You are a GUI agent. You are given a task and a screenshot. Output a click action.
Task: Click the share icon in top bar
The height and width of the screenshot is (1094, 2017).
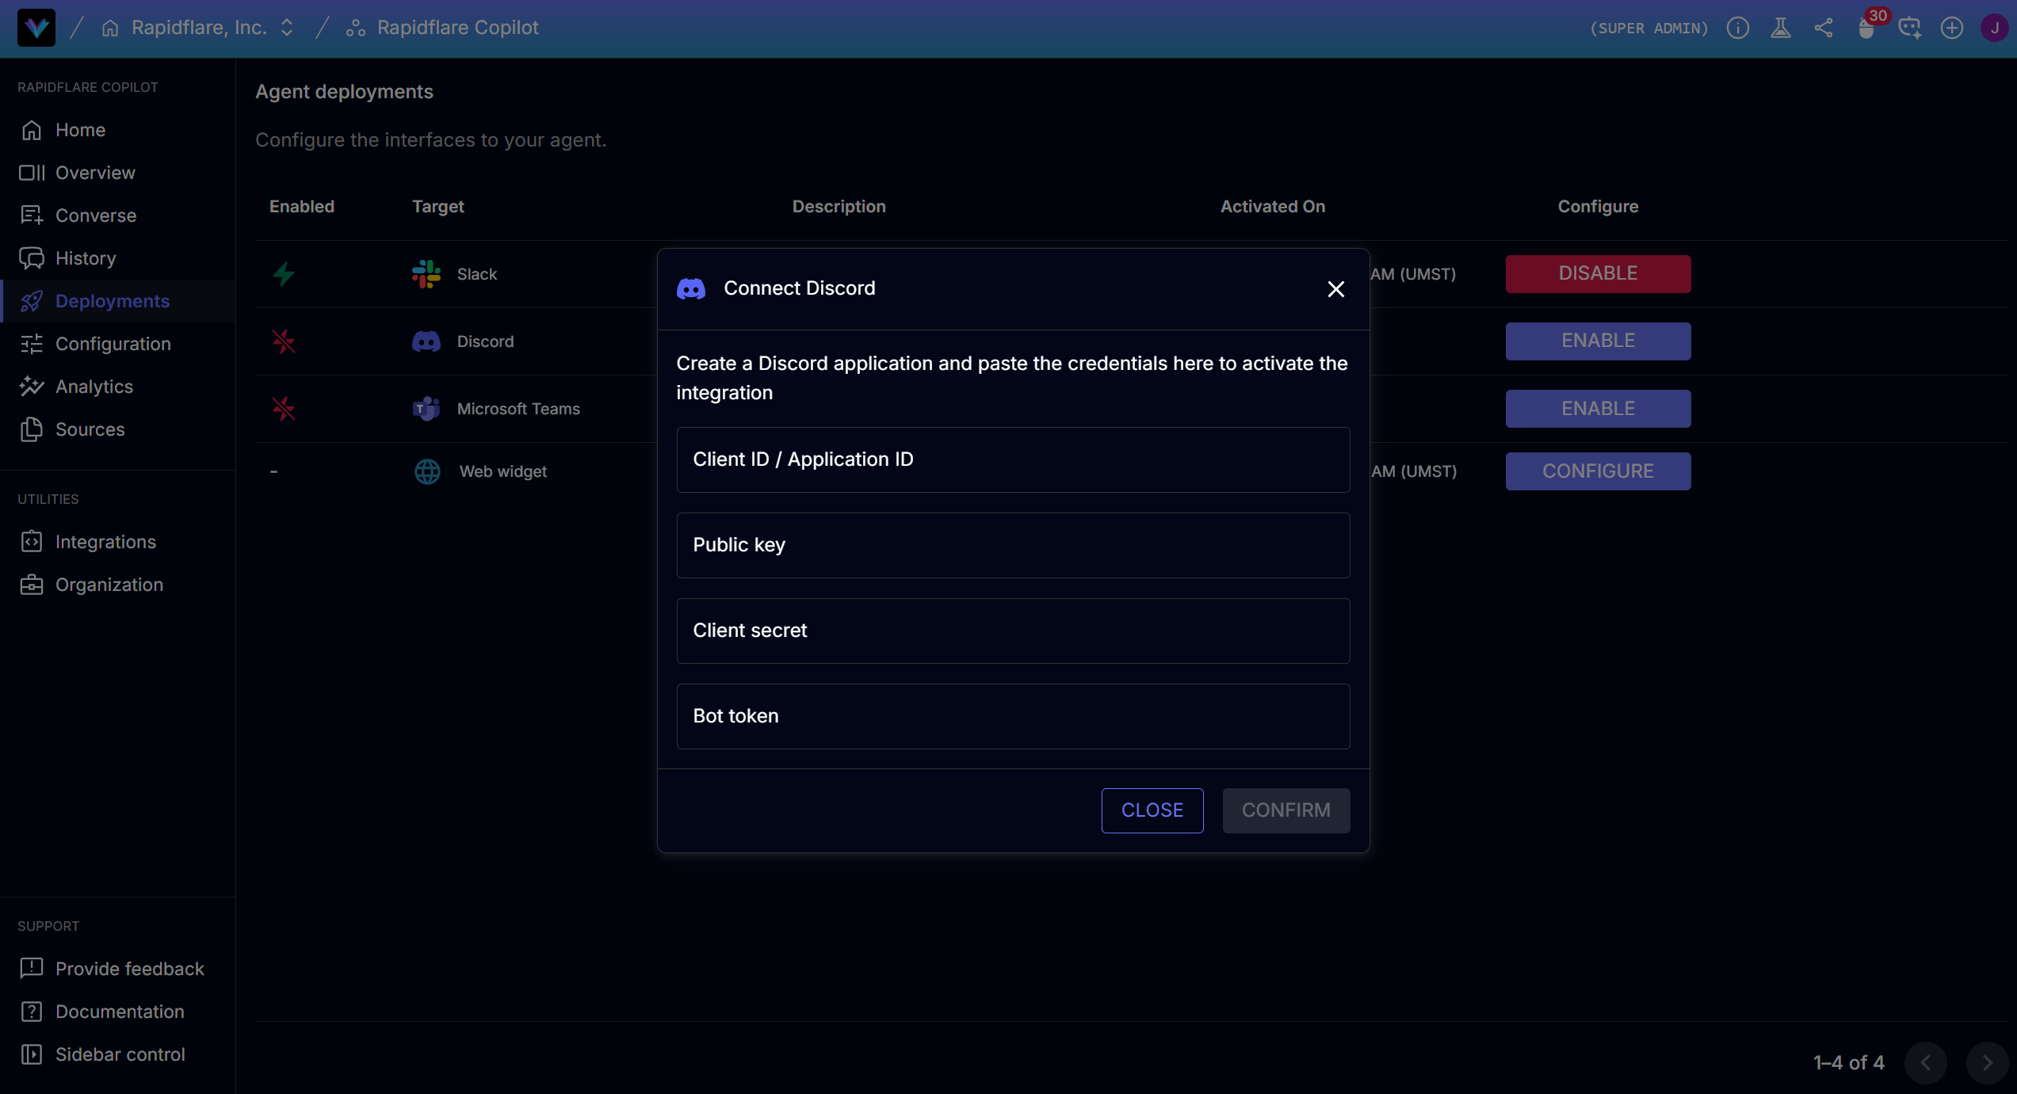click(x=1824, y=28)
